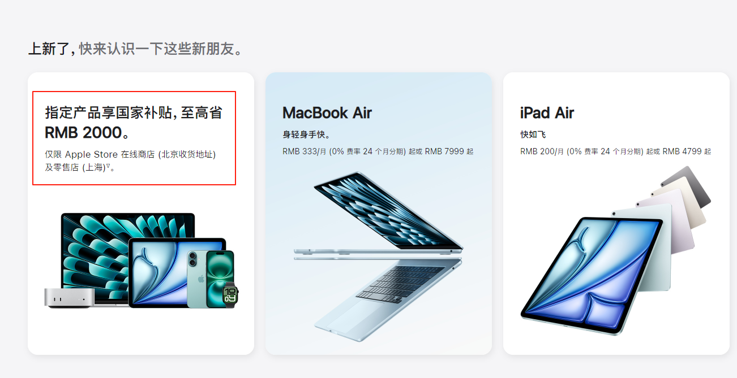Open the MacBook Air card title
This screenshot has height=378, width=737.
(x=327, y=113)
